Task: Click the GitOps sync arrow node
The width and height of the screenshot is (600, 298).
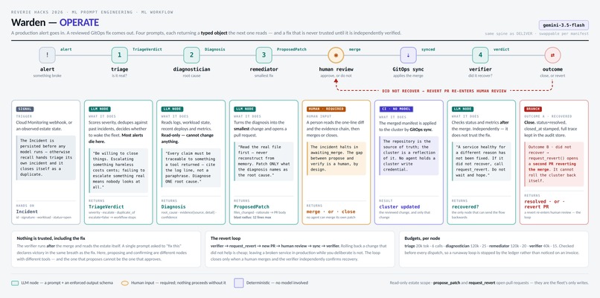Action: click(x=408, y=55)
